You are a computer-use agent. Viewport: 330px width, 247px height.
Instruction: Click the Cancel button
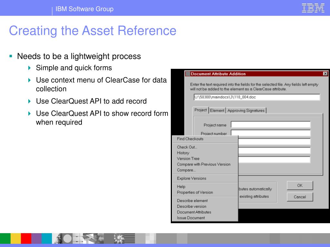300,197
